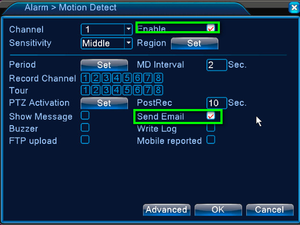
Task: Toggle Record Channel number 8
Action: click(158, 78)
